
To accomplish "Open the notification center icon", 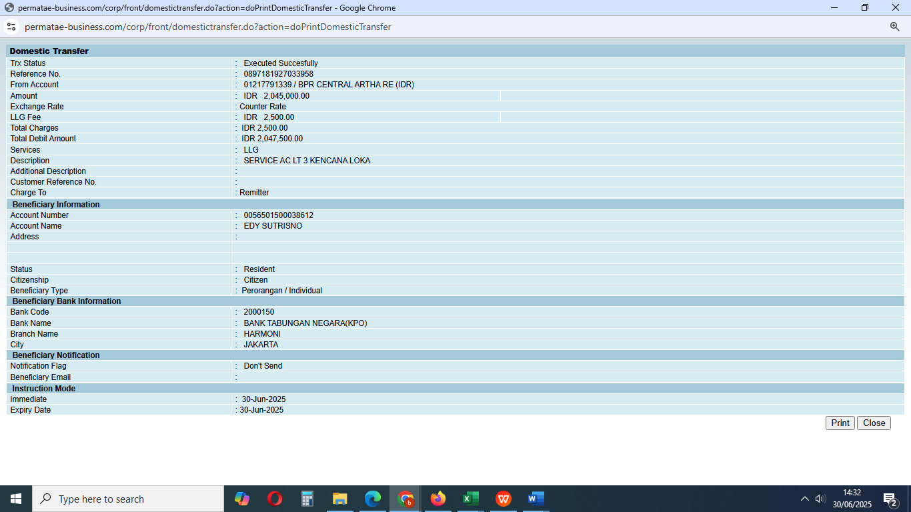I will (890, 499).
